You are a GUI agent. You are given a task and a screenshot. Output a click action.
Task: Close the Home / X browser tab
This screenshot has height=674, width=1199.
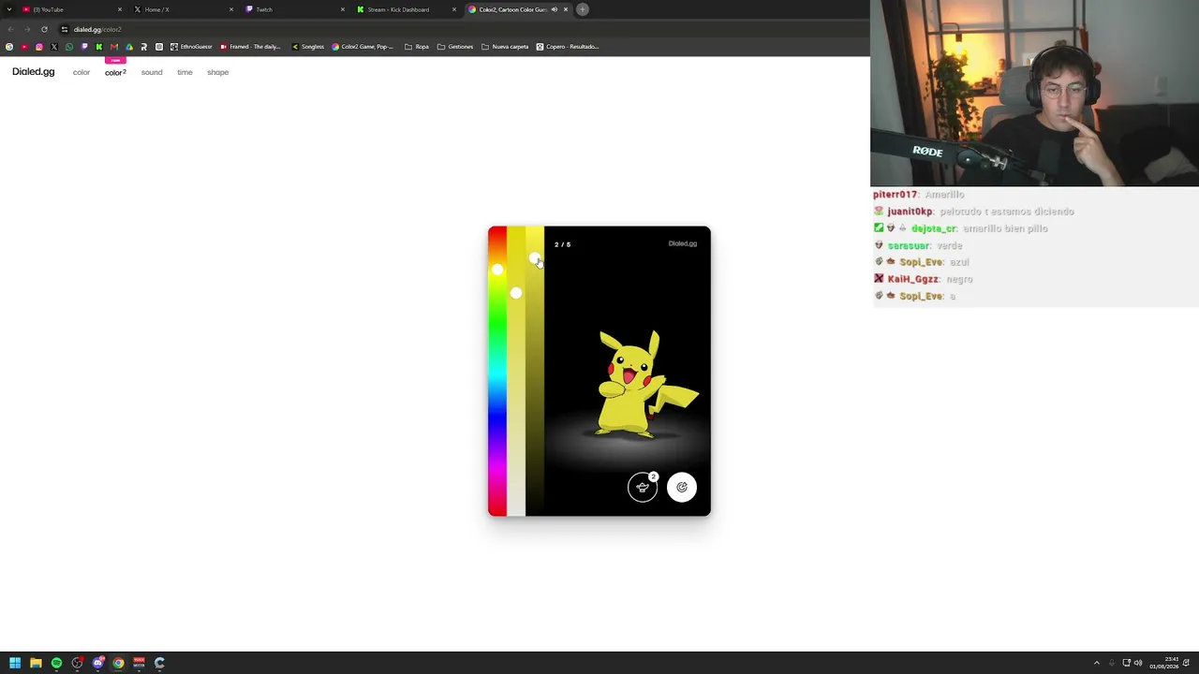pyautogui.click(x=231, y=9)
